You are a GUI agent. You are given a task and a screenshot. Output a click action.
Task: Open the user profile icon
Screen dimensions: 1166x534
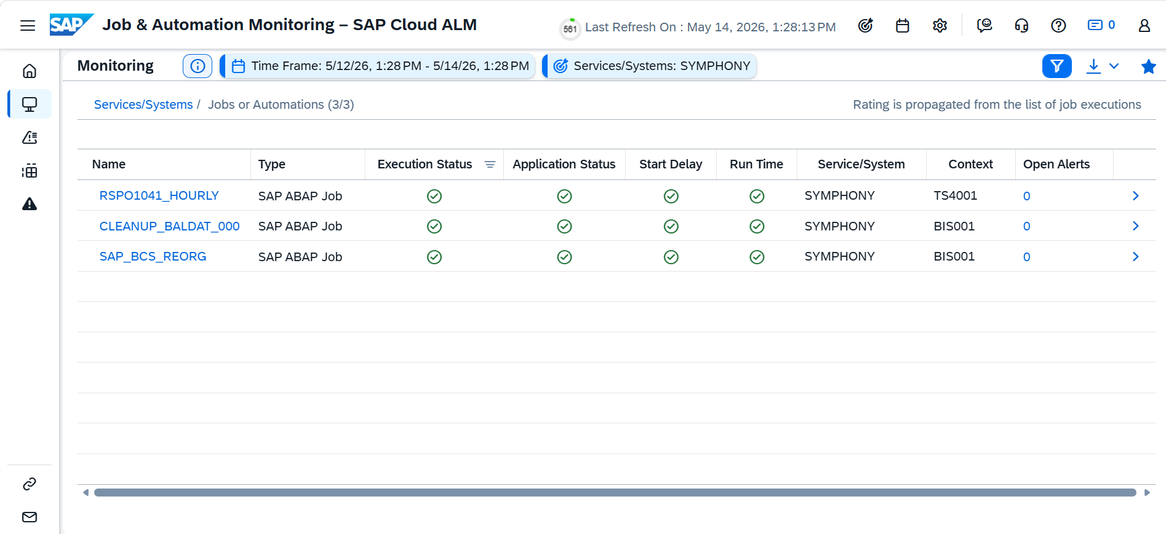coord(1144,25)
